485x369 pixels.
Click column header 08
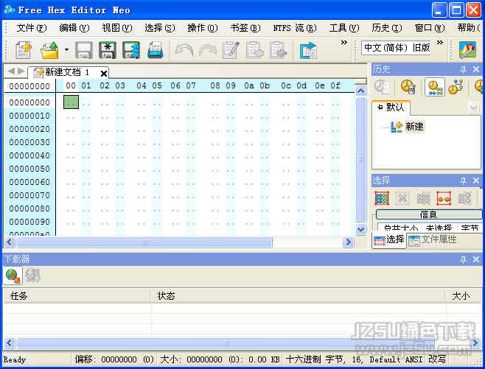pyautogui.click(x=215, y=85)
